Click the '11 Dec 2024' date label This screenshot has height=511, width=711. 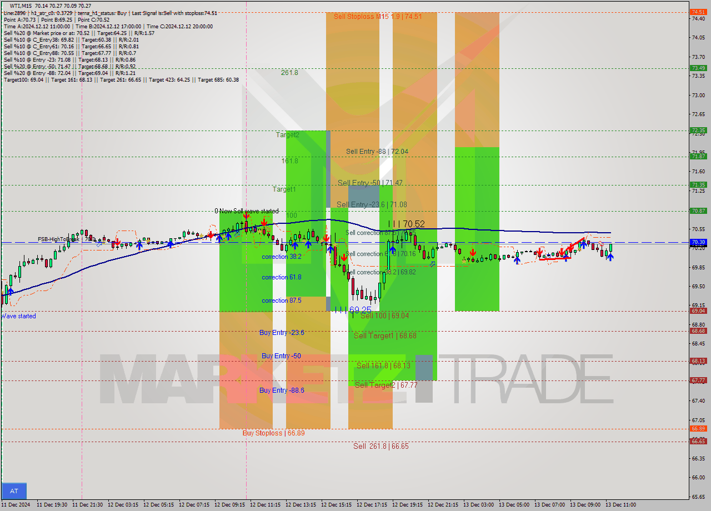click(16, 505)
